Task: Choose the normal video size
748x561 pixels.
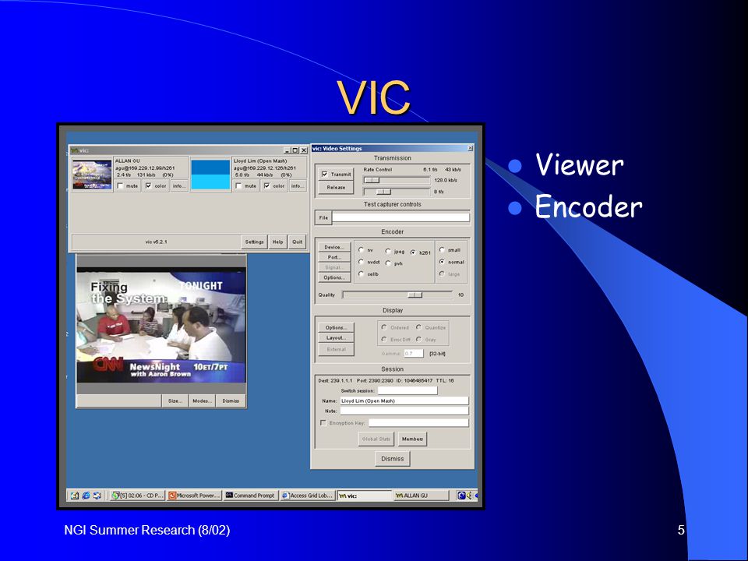Action: coord(443,262)
